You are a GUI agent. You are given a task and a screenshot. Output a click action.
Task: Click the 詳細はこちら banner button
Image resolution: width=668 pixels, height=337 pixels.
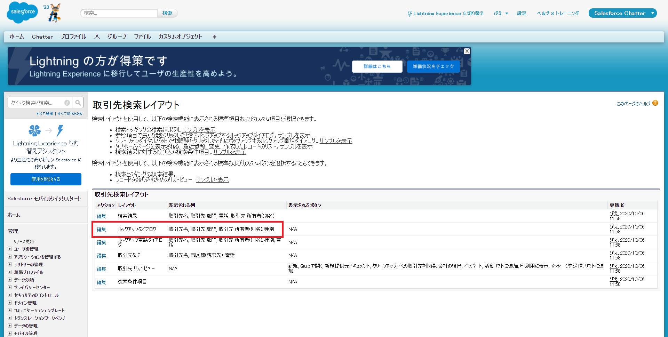click(377, 66)
